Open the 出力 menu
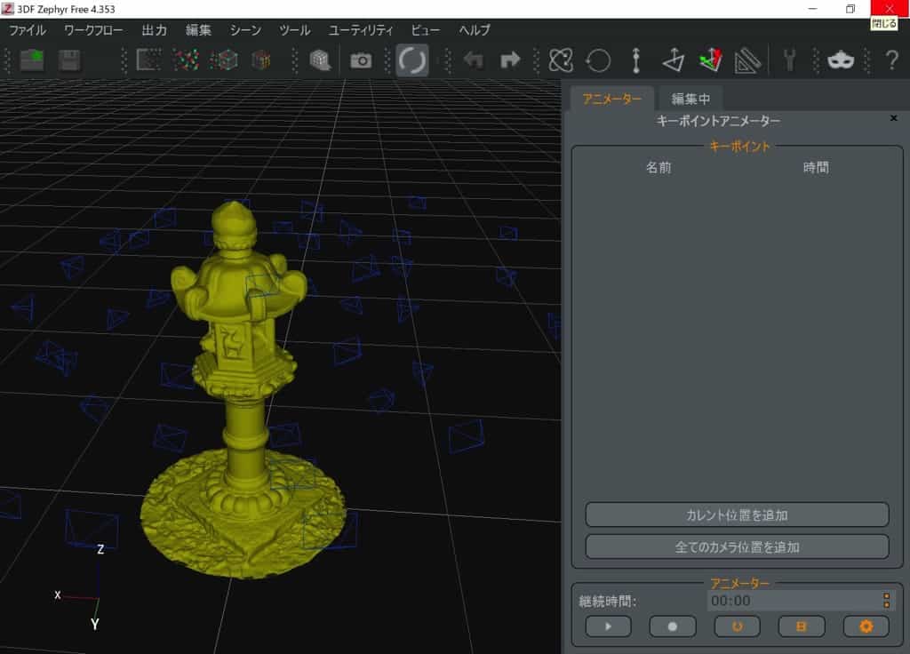 coord(155,30)
